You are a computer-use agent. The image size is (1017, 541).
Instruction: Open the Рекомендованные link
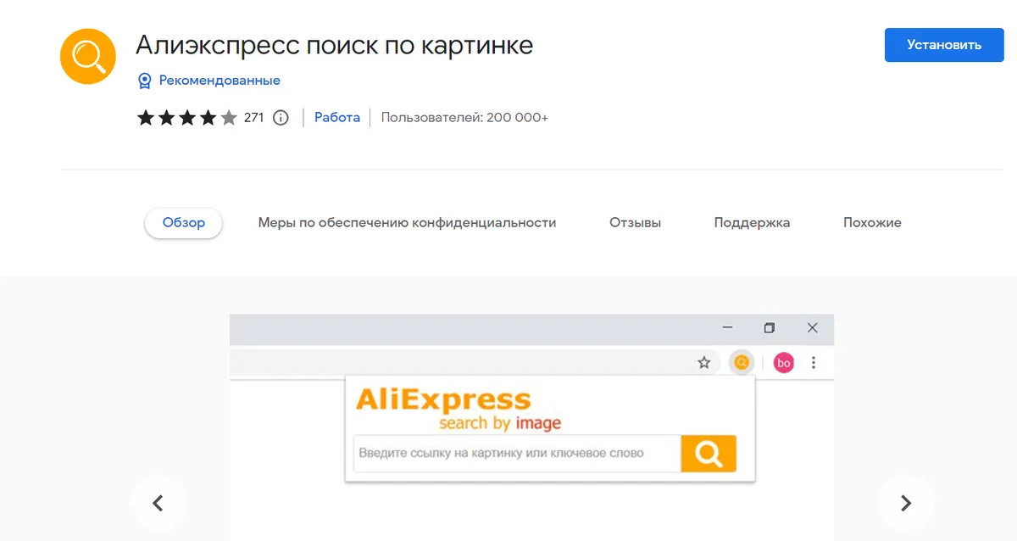coord(220,81)
